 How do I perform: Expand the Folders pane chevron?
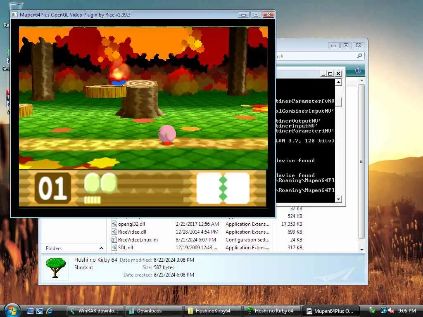(x=101, y=248)
